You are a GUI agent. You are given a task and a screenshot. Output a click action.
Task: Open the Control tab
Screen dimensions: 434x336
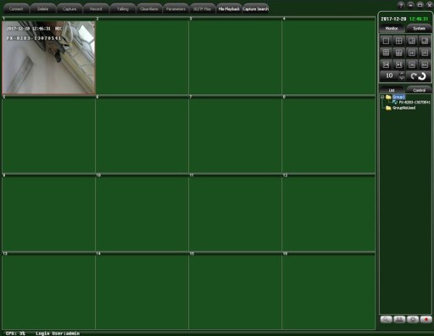(419, 90)
